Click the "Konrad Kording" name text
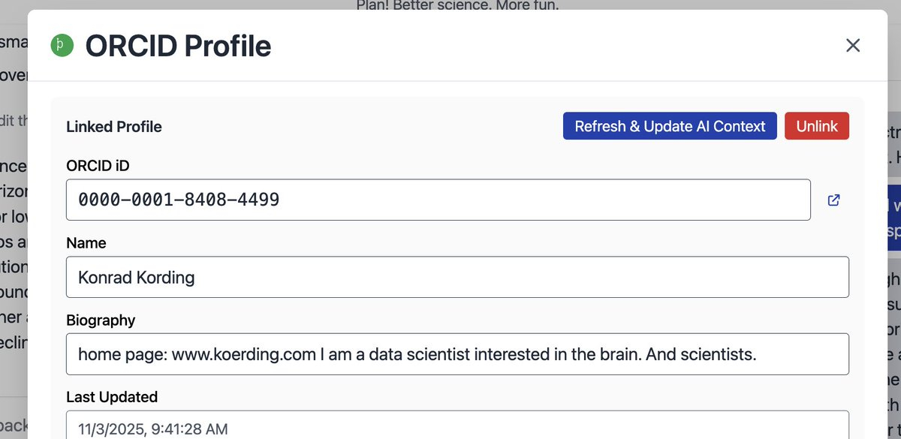 pos(136,278)
